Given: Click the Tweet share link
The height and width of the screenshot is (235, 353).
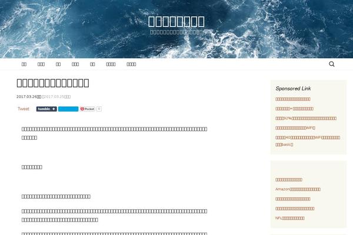Looking at the screenshot, I should click(24, 109).
